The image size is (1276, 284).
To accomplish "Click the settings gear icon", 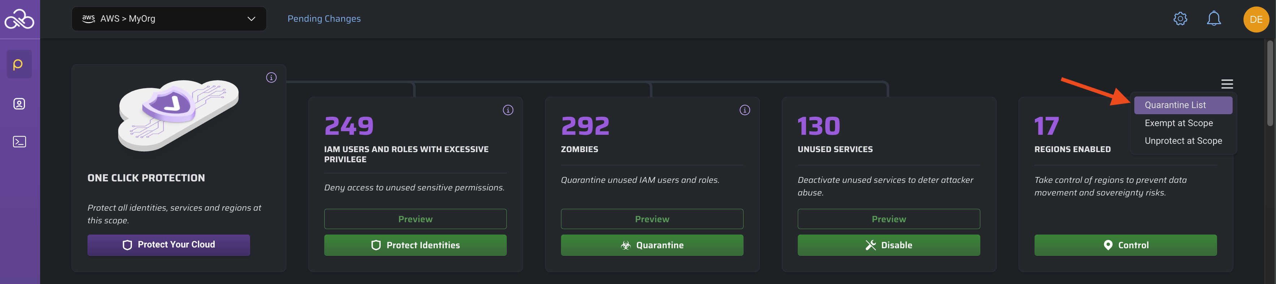I will tap(1180, 19).
